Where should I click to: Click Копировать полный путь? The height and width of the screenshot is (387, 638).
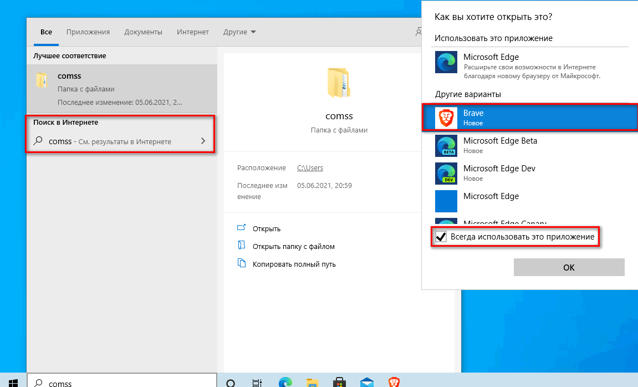pos(294,264)
